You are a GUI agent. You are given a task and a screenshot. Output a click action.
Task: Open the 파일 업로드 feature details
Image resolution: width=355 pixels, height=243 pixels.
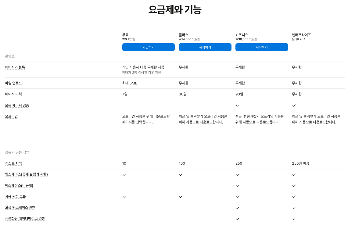click(x=13, y=83)
